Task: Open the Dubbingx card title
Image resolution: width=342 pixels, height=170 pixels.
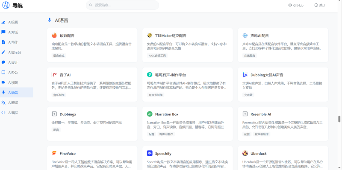Action: pos(68,114)
